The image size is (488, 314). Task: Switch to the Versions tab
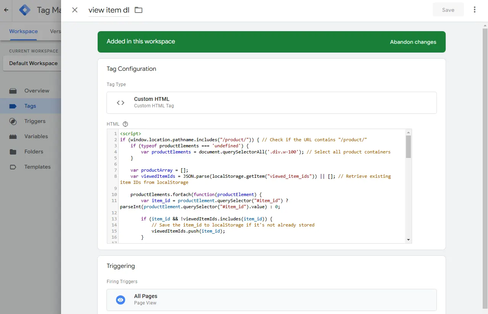(x=56, y=31)
